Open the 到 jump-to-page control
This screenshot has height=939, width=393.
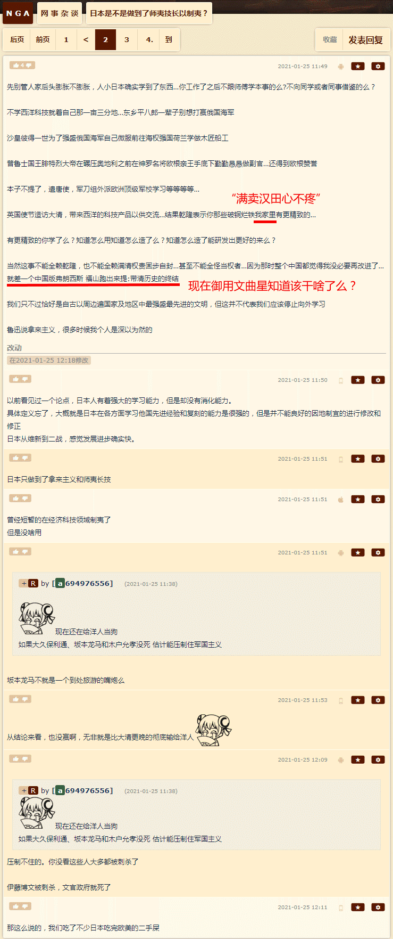pyautogui.click(x=169, y=39)
